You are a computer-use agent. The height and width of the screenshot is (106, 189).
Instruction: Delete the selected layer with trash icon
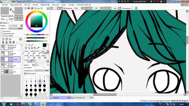[x=13, y=42]
